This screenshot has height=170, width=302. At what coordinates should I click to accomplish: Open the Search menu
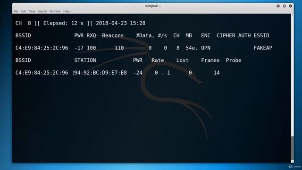click(42, 11)
